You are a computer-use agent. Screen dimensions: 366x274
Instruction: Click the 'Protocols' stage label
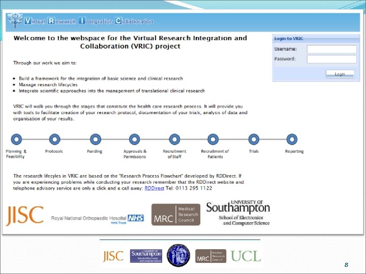point(54,151)
